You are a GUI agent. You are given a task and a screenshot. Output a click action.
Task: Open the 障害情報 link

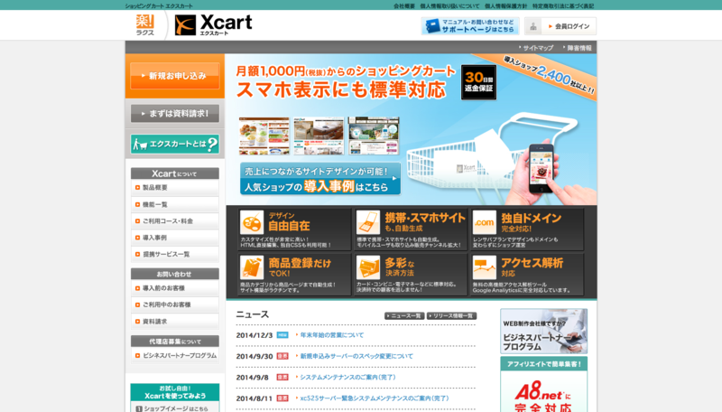578,48
